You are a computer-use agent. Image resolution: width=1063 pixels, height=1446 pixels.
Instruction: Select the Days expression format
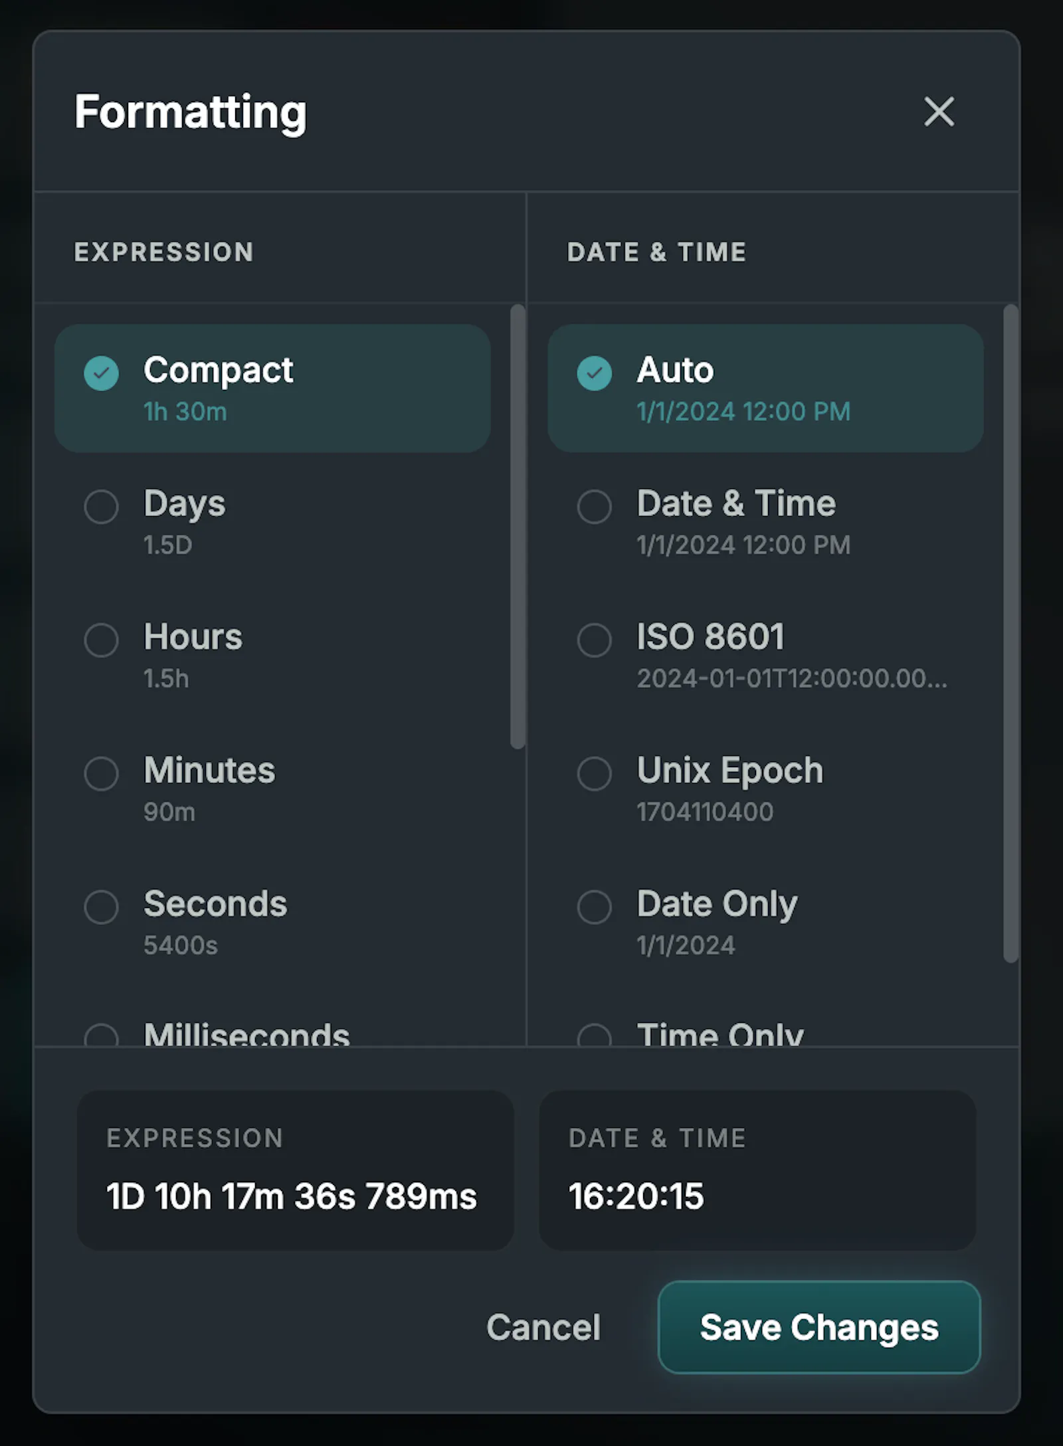272,522
